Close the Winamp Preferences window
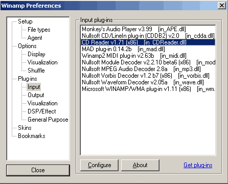This screenshot has height=184, width=228. coord(222,6)
